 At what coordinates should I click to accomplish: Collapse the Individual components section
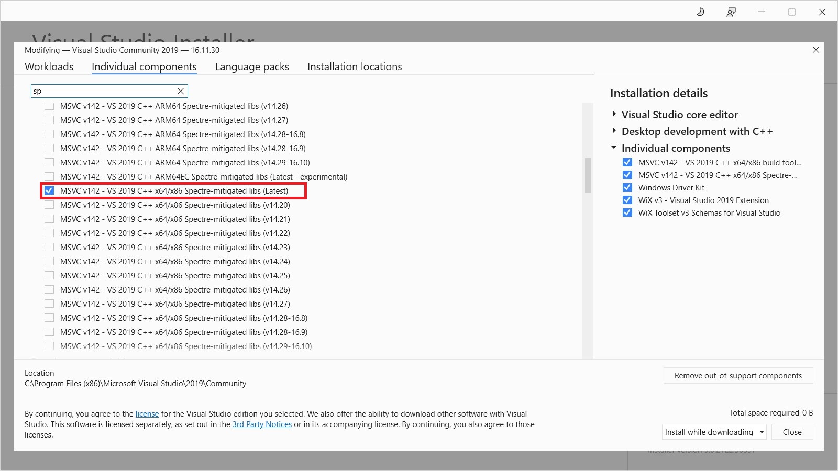coord(614,148)
